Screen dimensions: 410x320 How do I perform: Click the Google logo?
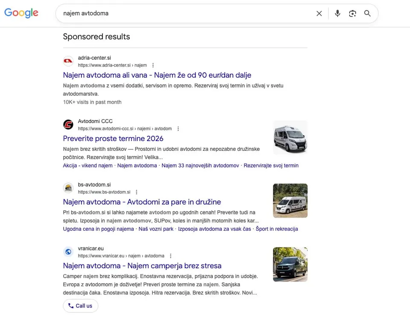pyautogui.click(x=21, y=13)
